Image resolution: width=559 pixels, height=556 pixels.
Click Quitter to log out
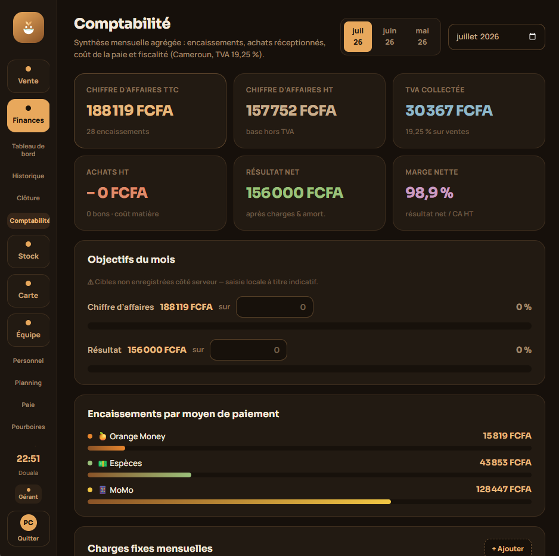(x=28, y=538)
